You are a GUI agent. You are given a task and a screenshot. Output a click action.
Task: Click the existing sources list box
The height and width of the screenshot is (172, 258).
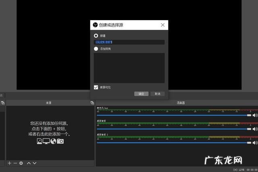tap(129, 68)
